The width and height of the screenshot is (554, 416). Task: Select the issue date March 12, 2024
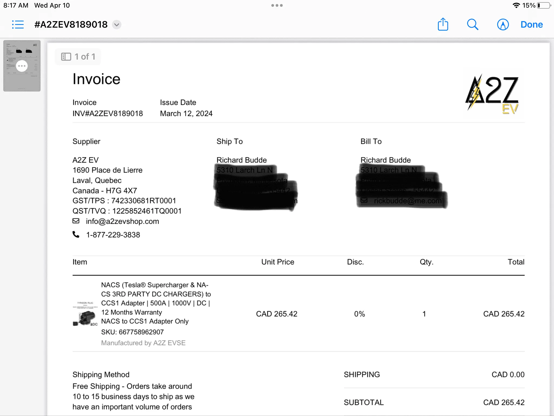(x=186, y=113)
